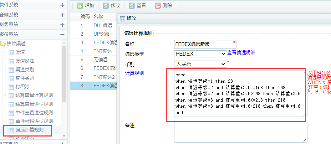The height and width of the screenshot is (144, 331).
Task: Click the tree scrollbar down arrow
Action: tap(64, 136)
